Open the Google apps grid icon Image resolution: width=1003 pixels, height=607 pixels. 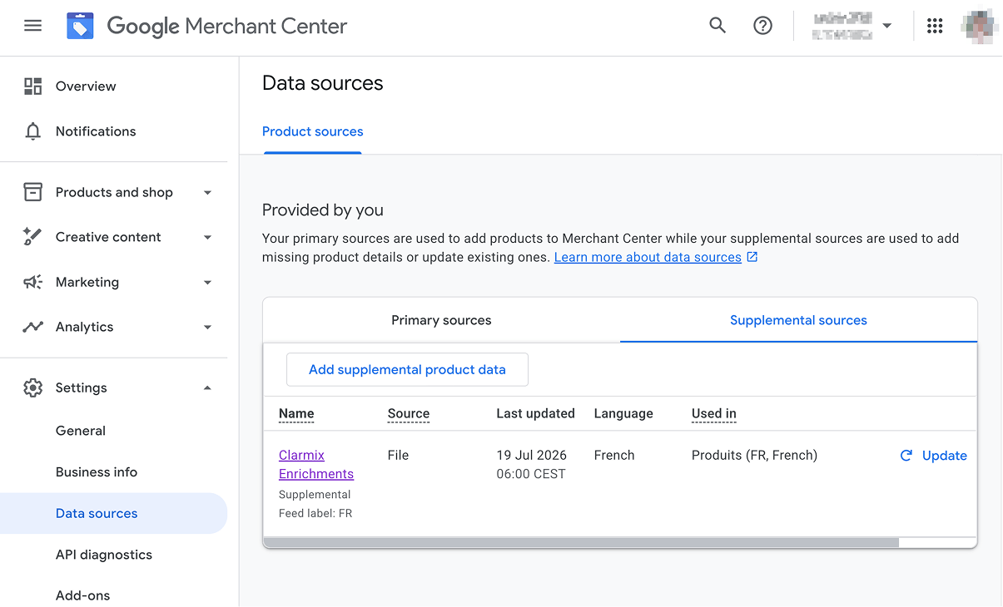935,26
